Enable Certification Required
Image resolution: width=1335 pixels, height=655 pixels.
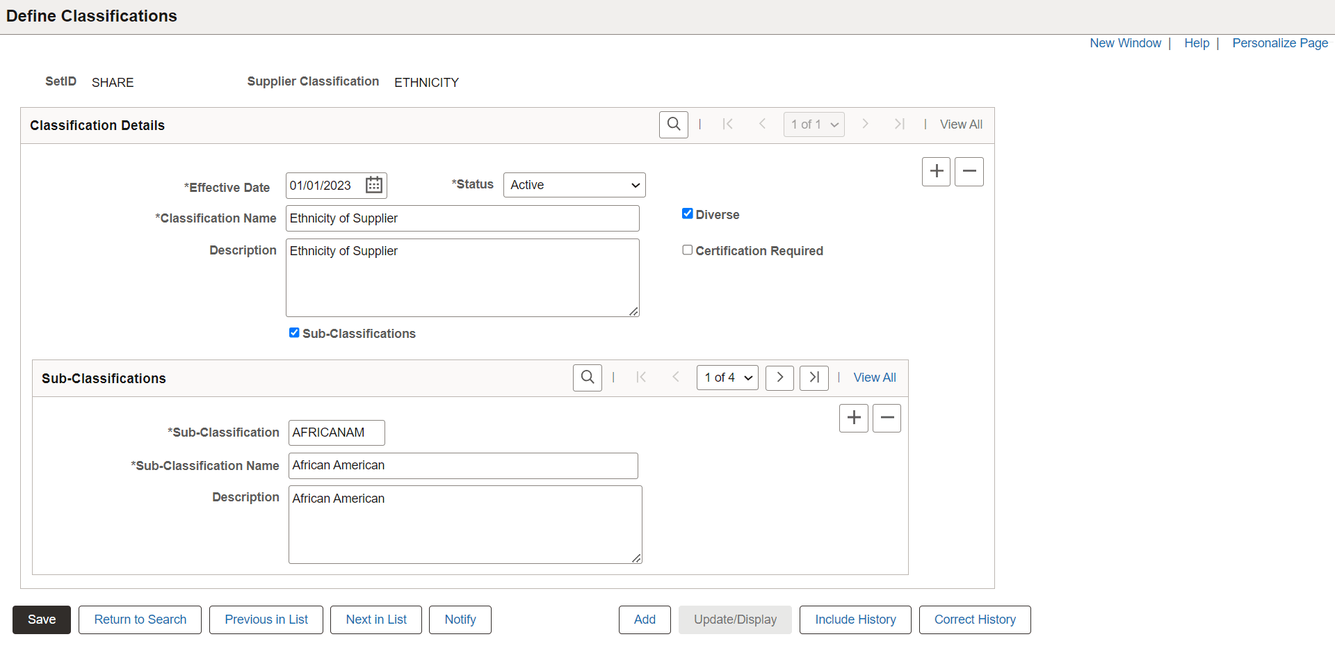pos(688,250)
